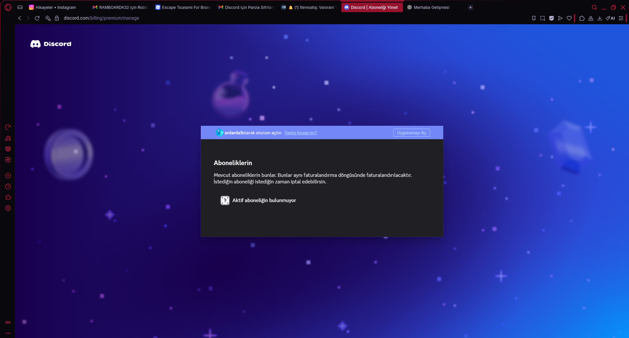Screen dimensions: 629x338
Task: Click the striped panel icon in the sidebar
Action: (x=8, y=149)
